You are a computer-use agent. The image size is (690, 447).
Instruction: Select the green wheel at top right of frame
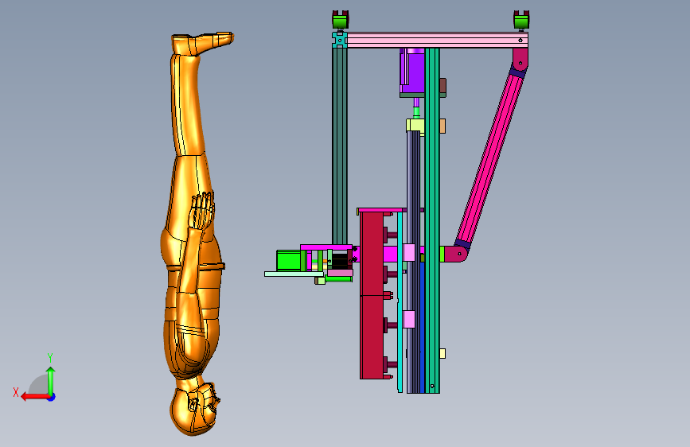521,21
